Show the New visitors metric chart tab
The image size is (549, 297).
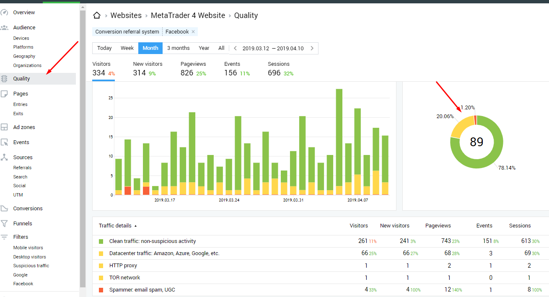pyautogui.click(x=148, y=69)
